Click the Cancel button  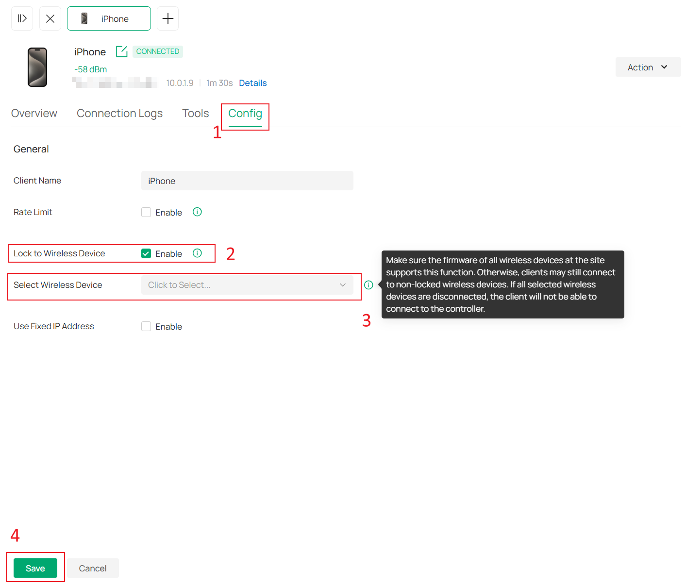pyautogui.click(x=93, y=568)
